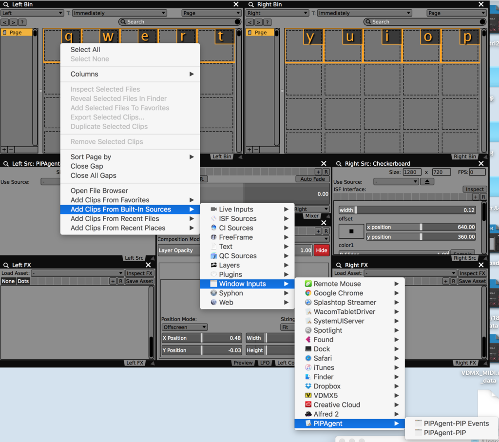Click the x position slider in Right Src
The width and height of the screenshot is (499, 442).
click(x=421, y=227)
